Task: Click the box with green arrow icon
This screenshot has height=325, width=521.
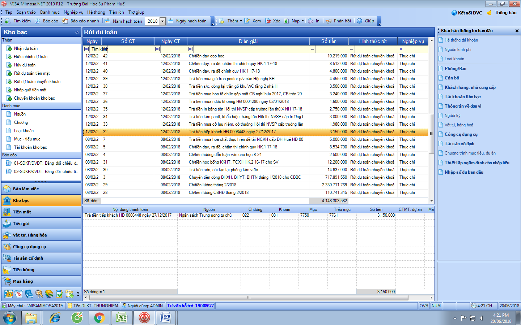Action: [69, 294]
